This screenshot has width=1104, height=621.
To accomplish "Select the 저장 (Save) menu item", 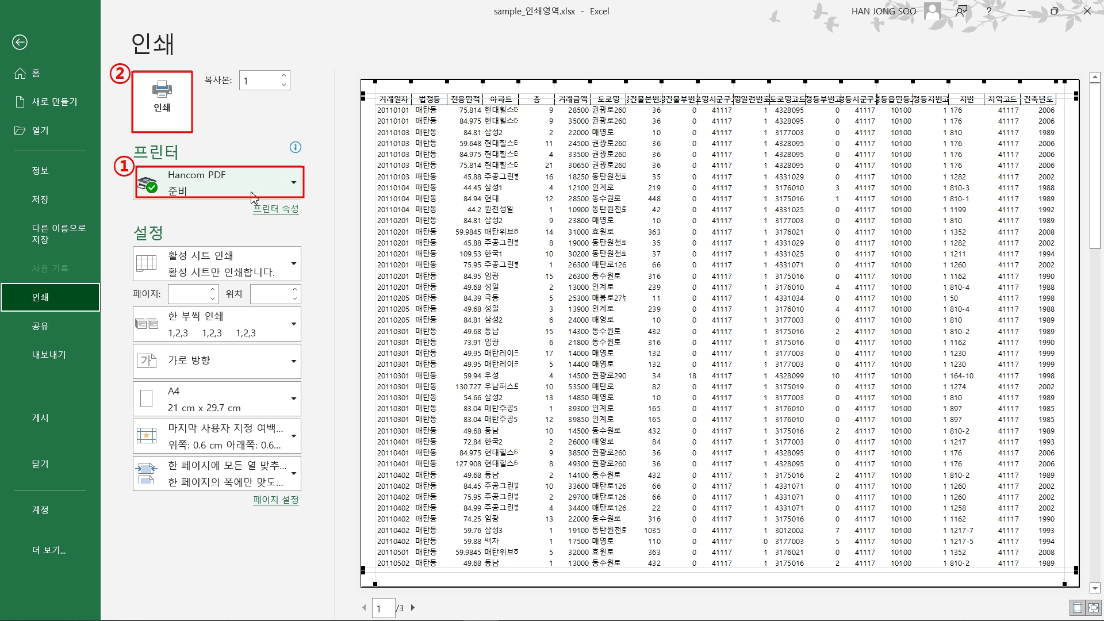I will point(40,200).
